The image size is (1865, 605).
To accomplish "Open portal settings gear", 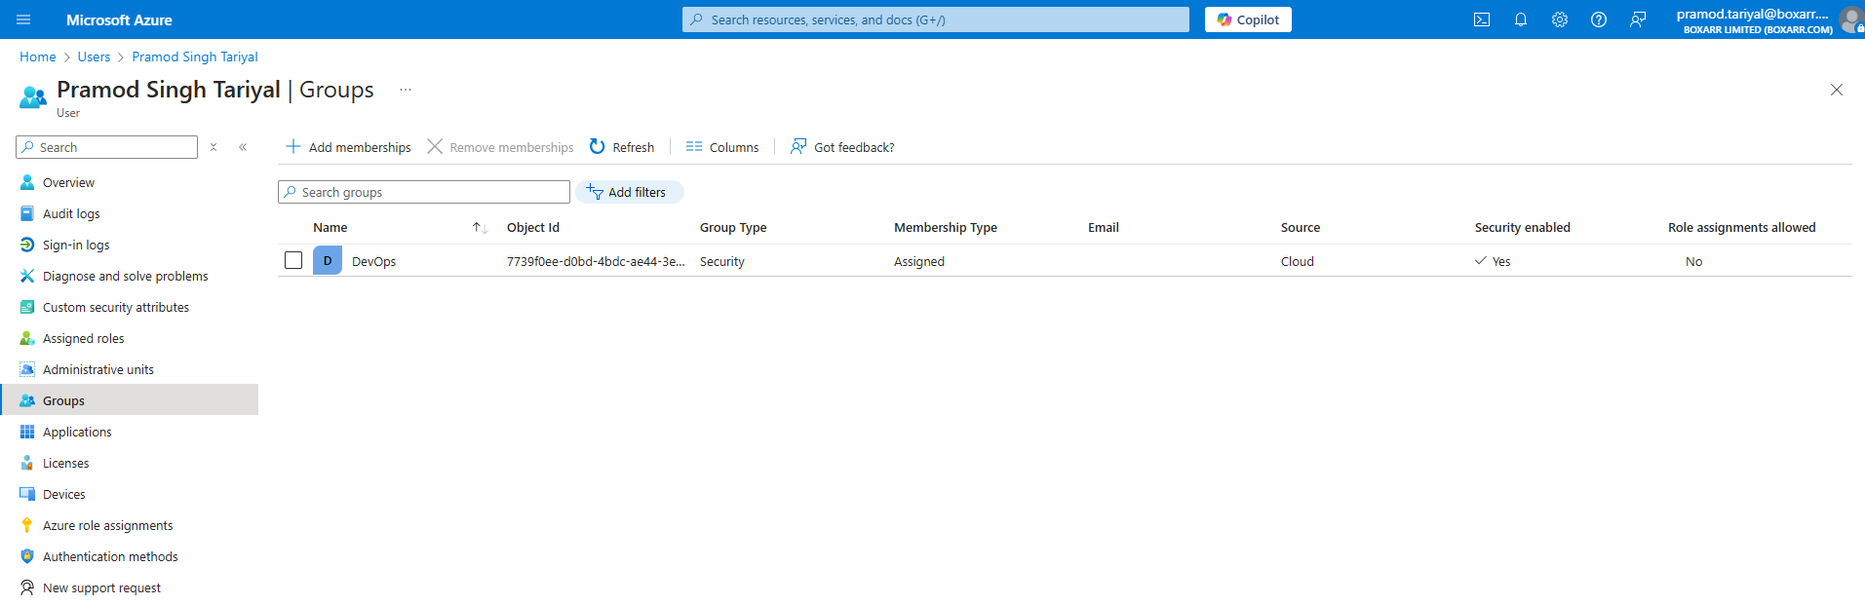I will coord(1560,19).
